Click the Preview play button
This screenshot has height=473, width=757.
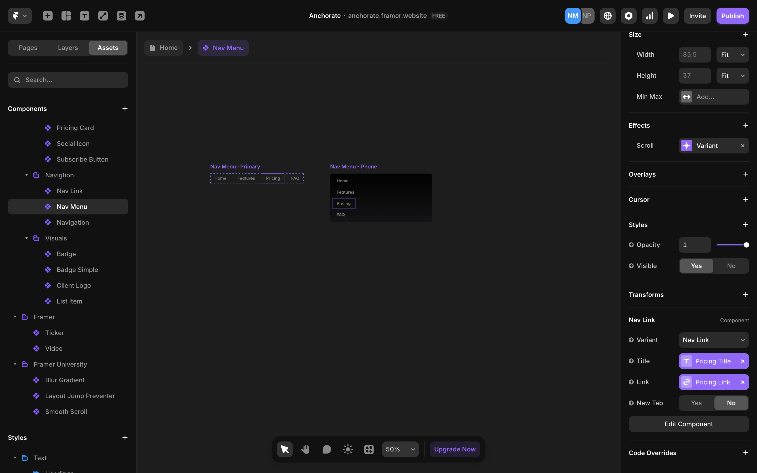tap(671, 16)
